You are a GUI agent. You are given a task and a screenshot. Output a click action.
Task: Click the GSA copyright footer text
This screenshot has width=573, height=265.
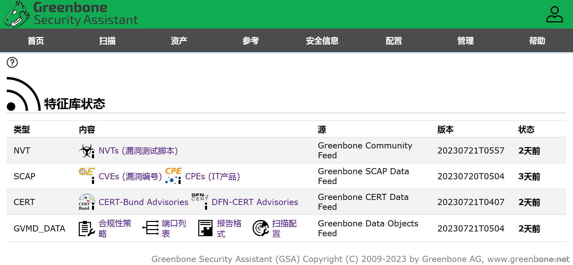click(360, 259)
